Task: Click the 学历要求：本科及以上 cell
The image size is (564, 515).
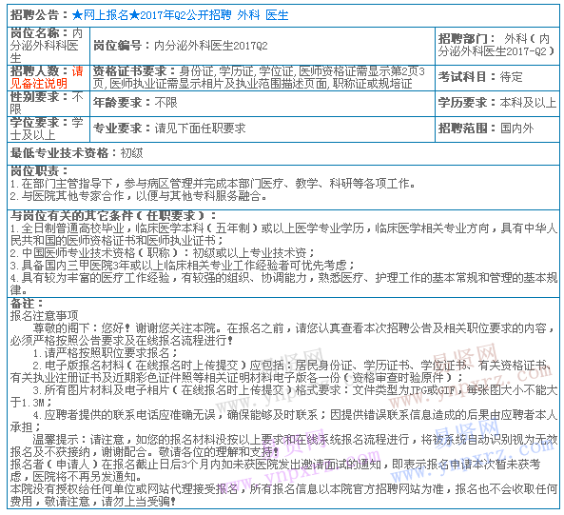Action: pos(497,104)
